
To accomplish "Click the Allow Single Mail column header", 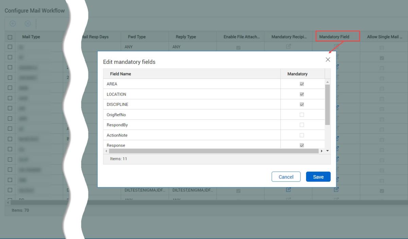I will (385, 37).
